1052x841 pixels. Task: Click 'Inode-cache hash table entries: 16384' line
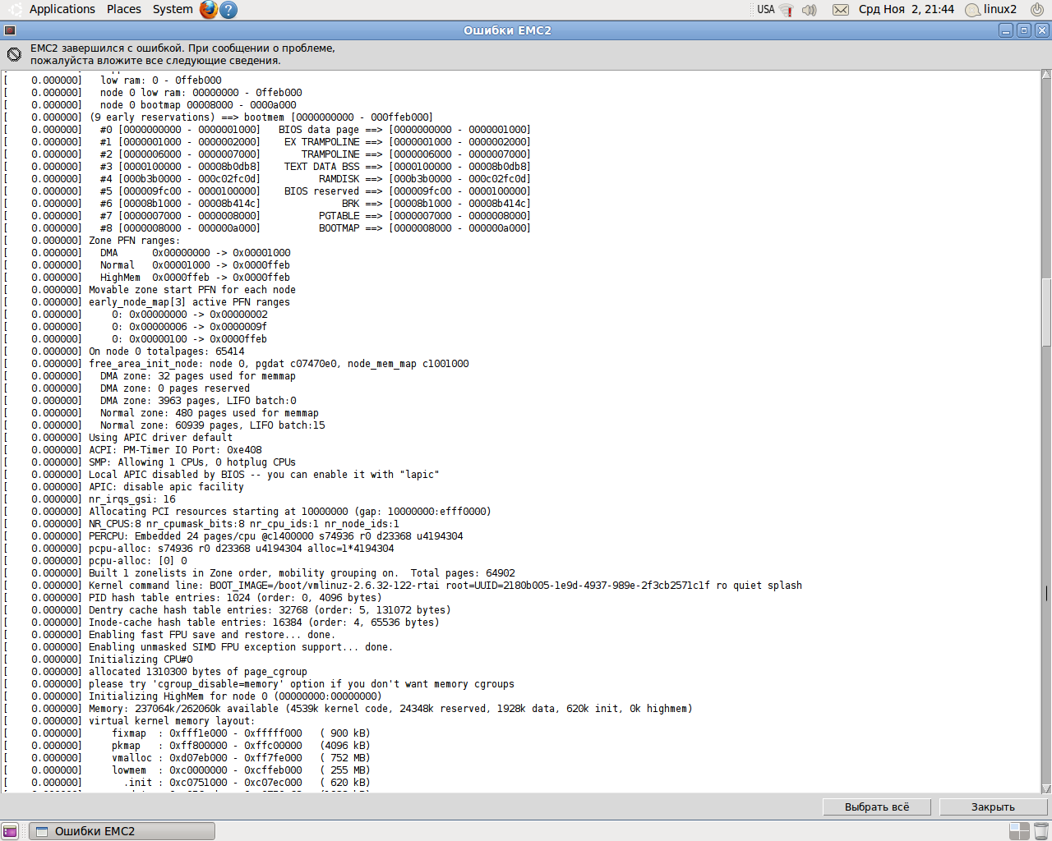[264, 623]
